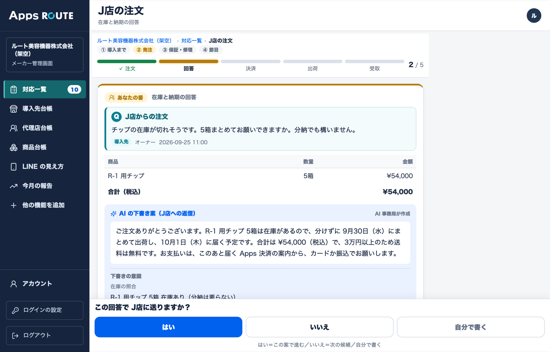The width and height of the screenshot is (550, 352).
Task: Click the ルート美容機器株式会社 company card
Action: click(x=45, y=55)
